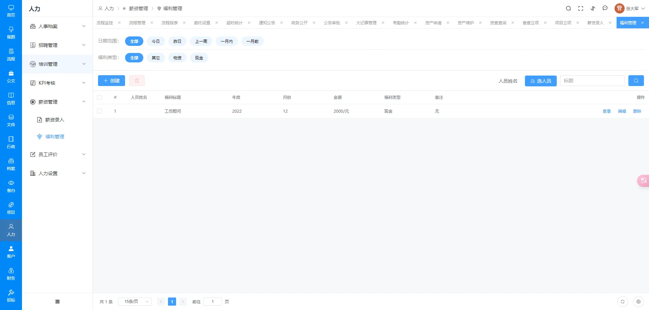649x310 pixels.
Task: Open the 档案 archive sidebar icon
Action: point(11,164)
